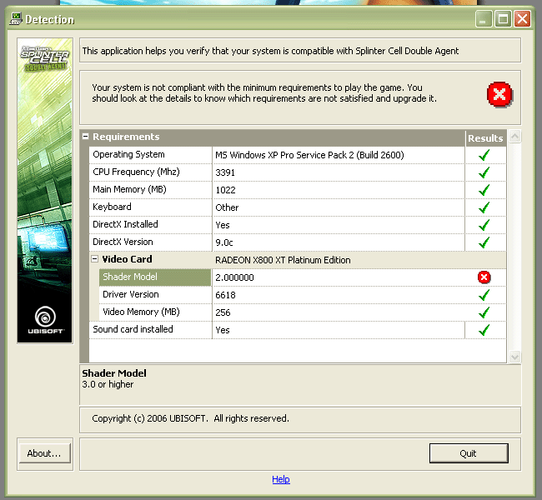Screen dimensions: 542x500
Task: Click the green checkmark for Main Memory
Action: coord(484,190)
